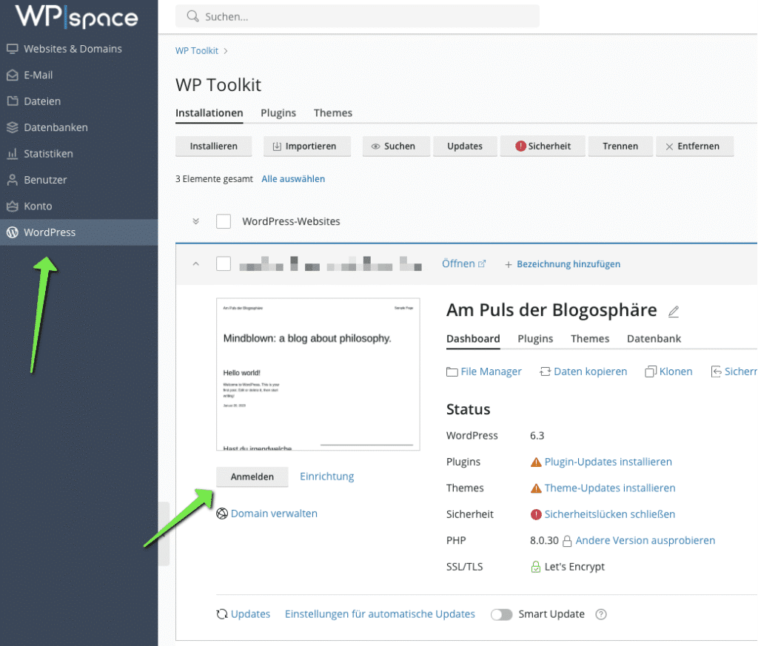Screen dimensions: 758x646
Task: Click the WordPress version value 6.3
Action: 537,436
